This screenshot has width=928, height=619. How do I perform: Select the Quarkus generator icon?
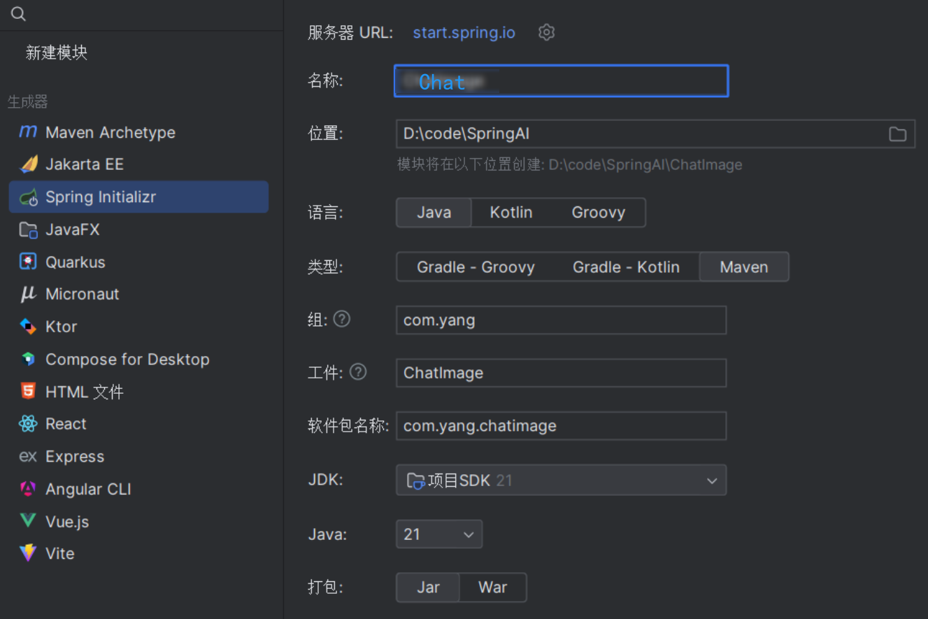[x=28, y=262]
